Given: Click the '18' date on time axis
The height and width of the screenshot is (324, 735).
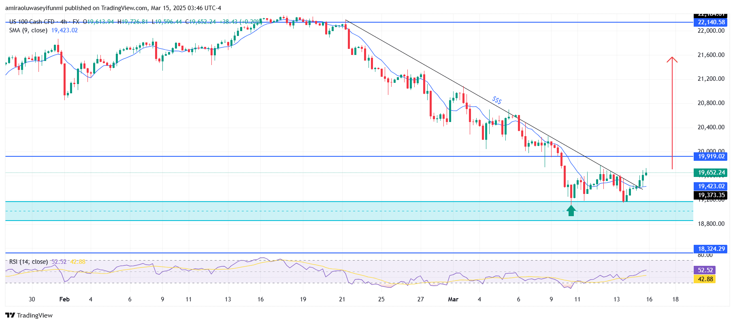Looking at the screenshot, I should coord(675,299).
